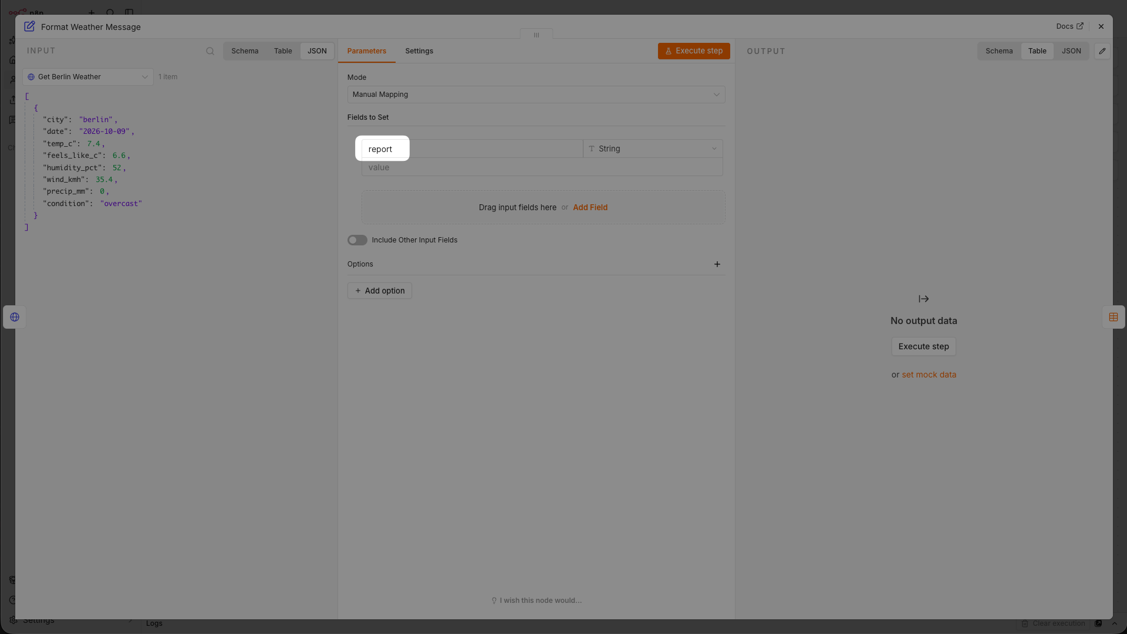Screen dimensions: 1127x634
Task: Click the Add option button
Action: pos(380,291)
